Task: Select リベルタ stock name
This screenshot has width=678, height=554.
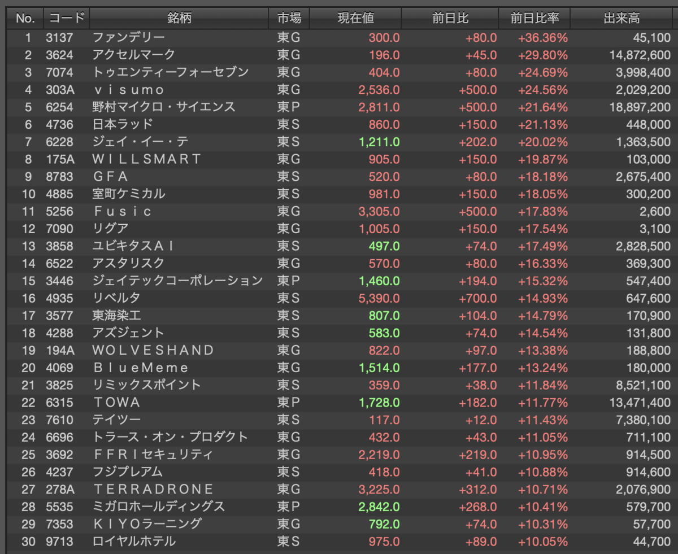Action: coord(116,298)
